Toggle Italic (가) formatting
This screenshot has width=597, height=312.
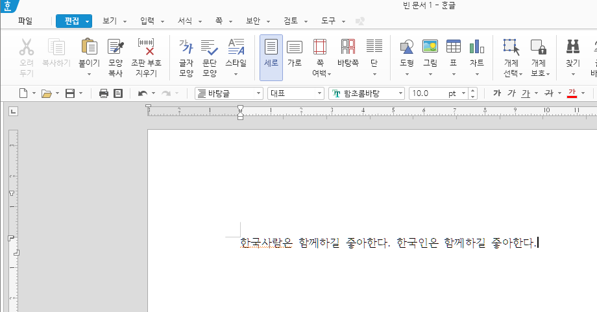511,93
